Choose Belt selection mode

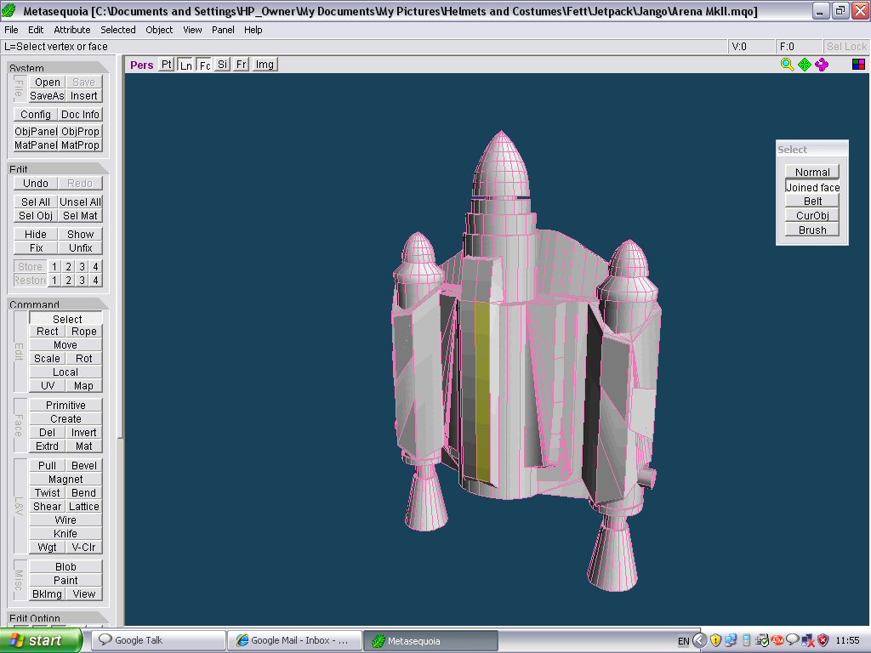[x=812, y=201]
